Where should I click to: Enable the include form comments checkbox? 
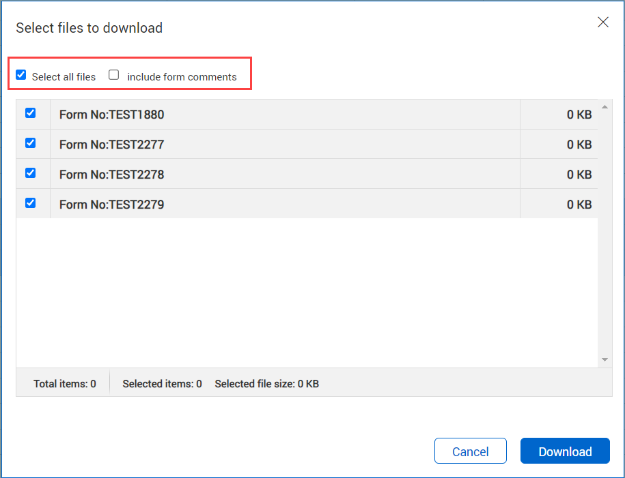click(114, 75)
